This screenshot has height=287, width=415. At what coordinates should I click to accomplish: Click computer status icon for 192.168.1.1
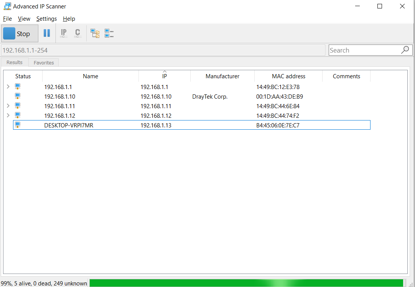tap(18, 86)
